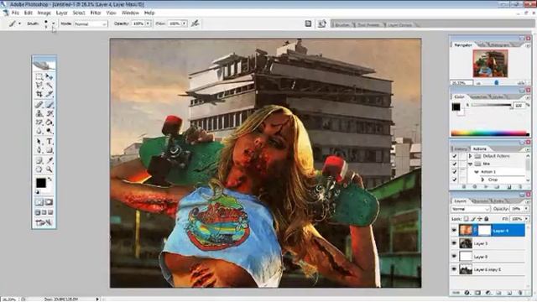Viewport: 537px width, 302px height.
Task: Select the Rectangular Marquee tool
Action: (39, 76)
